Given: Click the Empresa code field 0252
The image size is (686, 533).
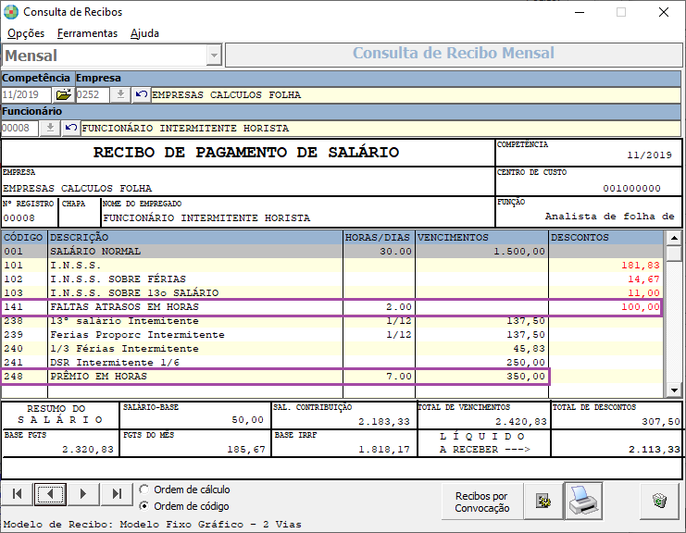Looking at the screenshot, I should (93, 94).
